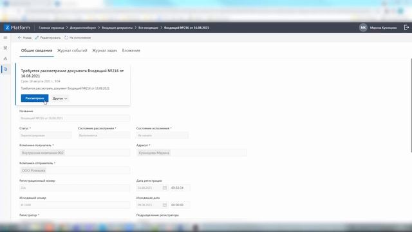
Task: Click На исполнение toolbar button
Action: pyautogui.click(x=78, y=37)
